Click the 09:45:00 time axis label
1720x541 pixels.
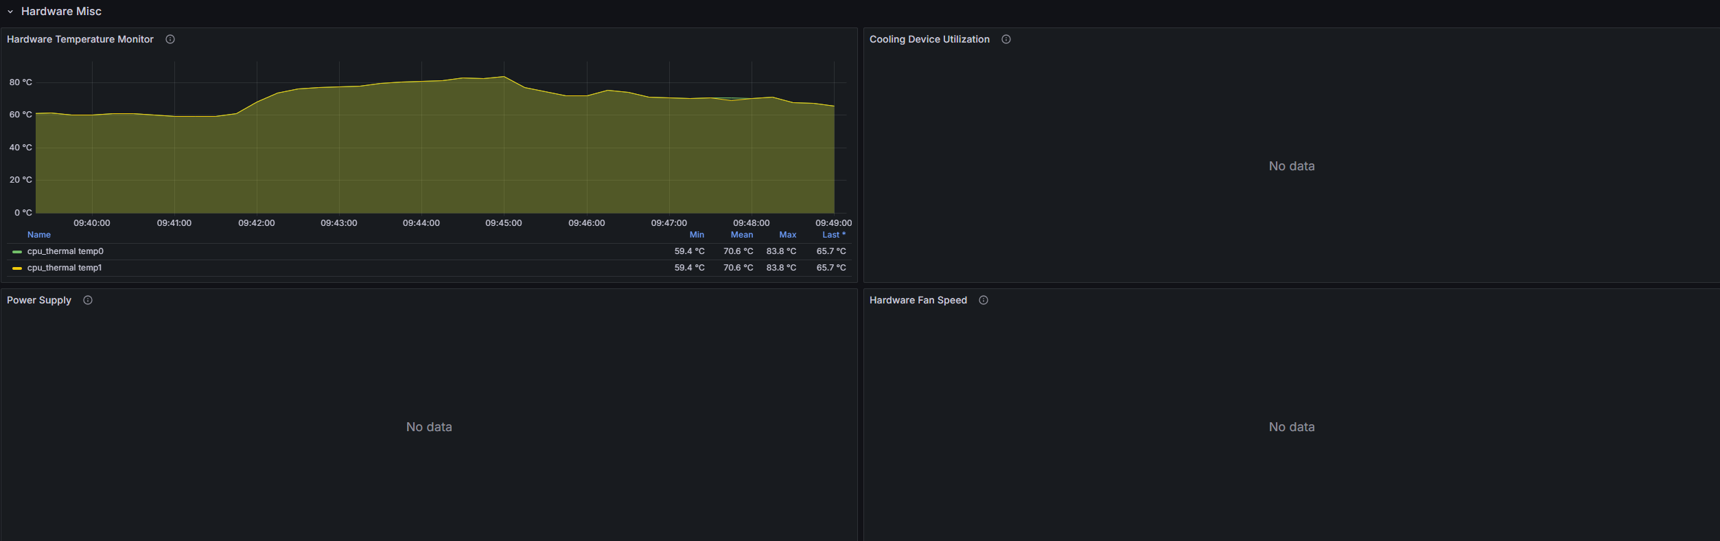(x=504, y=223)
